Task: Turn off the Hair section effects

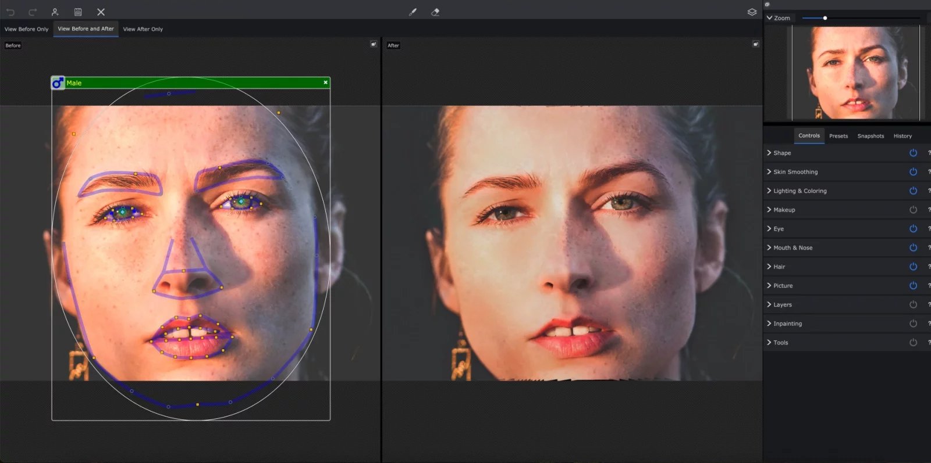Action: click(x=913, y=267)
